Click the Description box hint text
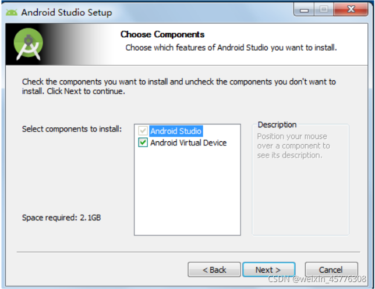 293,146
